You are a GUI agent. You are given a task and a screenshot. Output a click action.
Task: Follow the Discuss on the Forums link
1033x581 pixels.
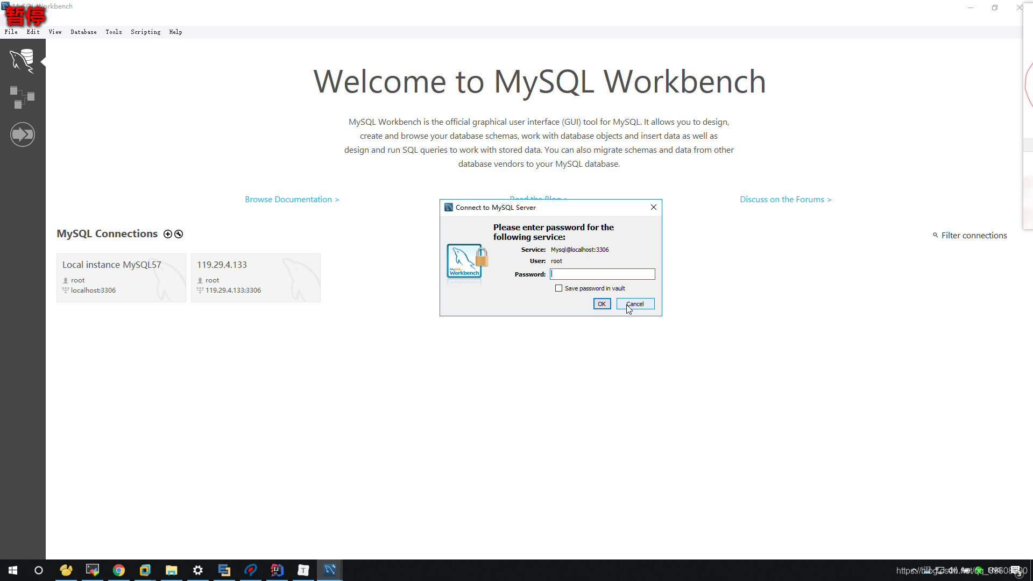pos(786,200)
